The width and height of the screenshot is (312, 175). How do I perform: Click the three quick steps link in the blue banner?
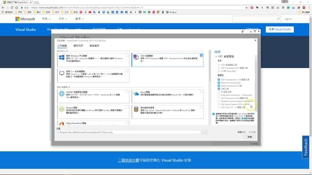(x=129, y=160)
